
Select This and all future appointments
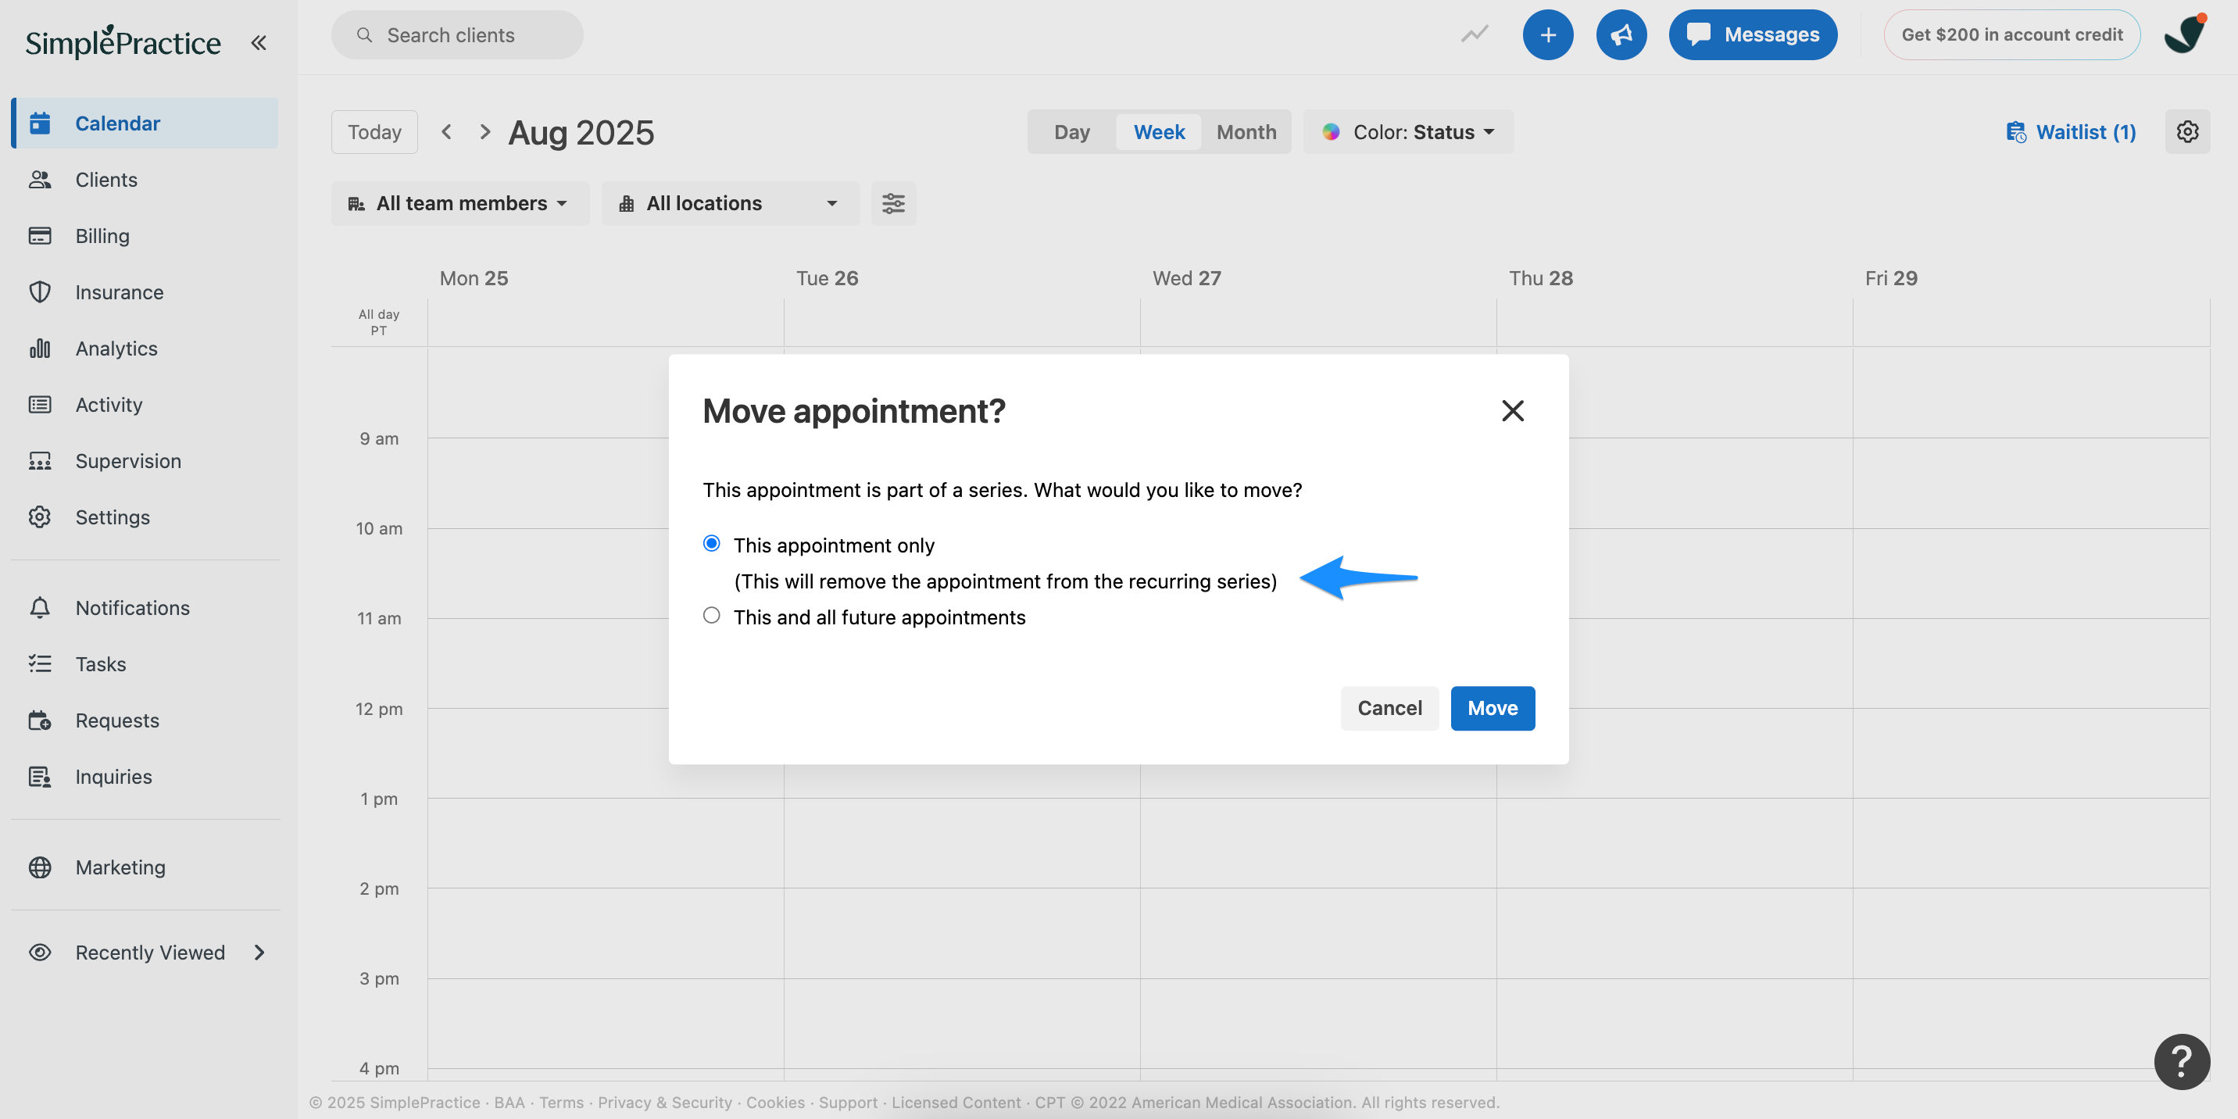(x=712, y=616)
